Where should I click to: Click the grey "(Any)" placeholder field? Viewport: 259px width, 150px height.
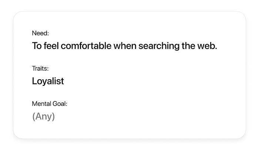coord(43,116)
